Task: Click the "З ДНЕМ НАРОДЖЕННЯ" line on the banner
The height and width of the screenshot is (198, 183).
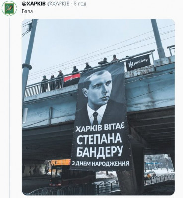Action: [101, 163]
